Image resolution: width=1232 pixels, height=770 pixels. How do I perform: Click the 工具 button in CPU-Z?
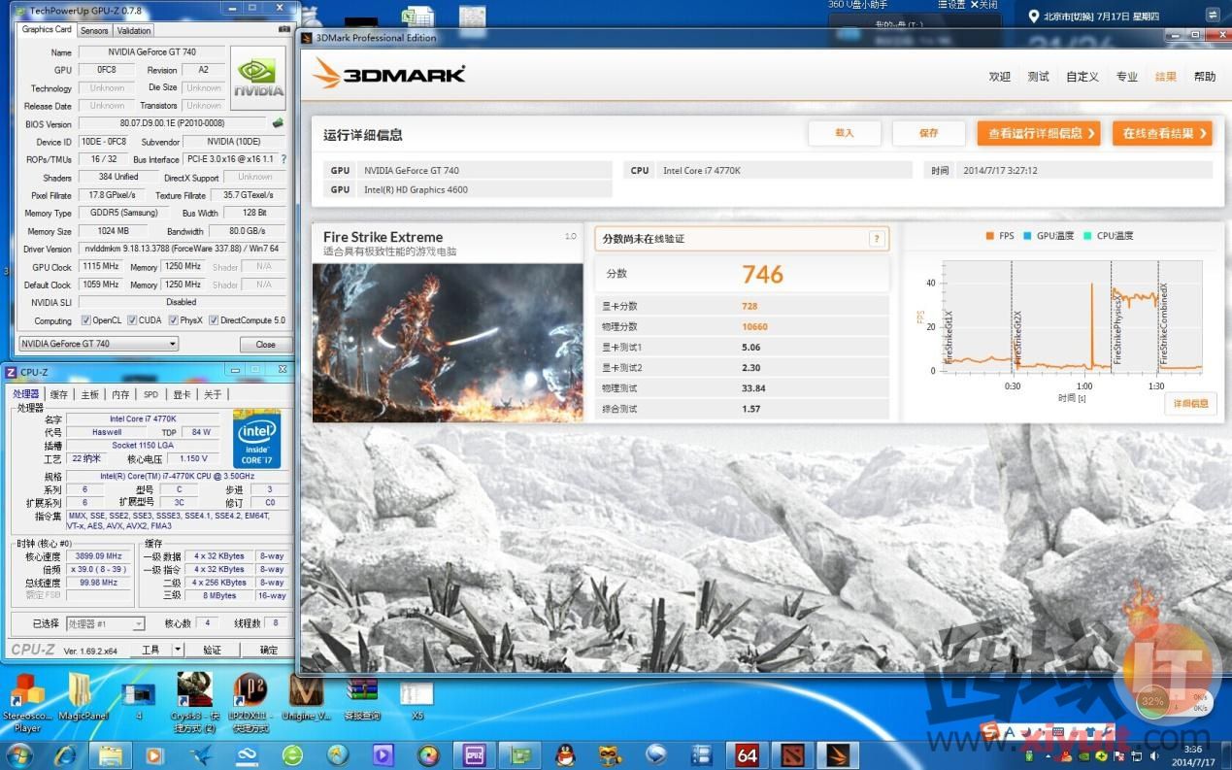click(150, 650)
